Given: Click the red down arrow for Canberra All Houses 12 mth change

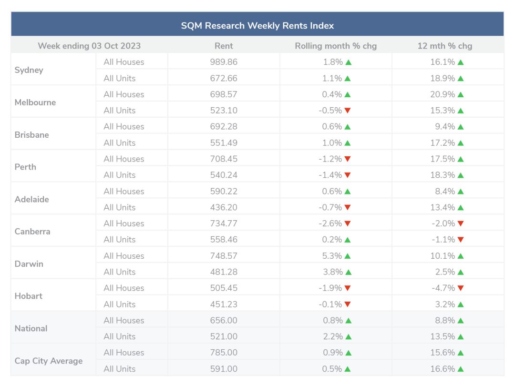Looking at the screenshot, I should tap(461, 224).
